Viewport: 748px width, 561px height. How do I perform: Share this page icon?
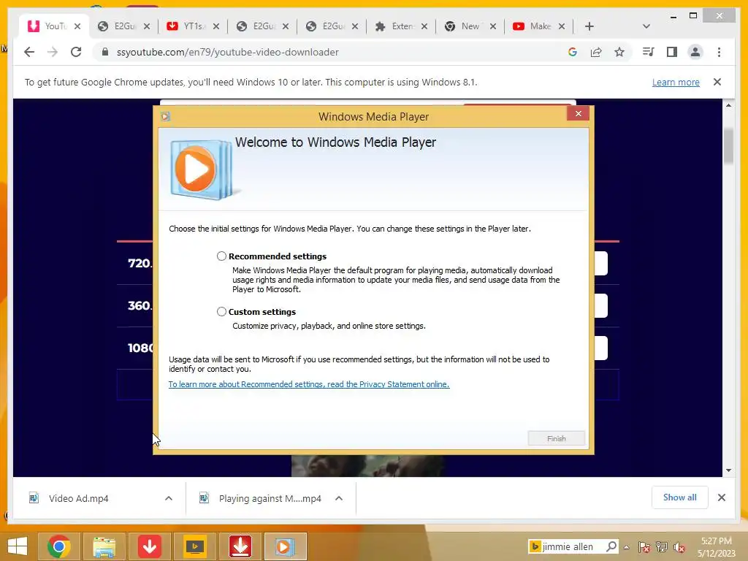(x=596, y=52)
